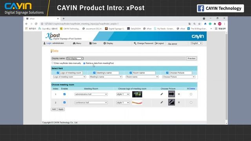Click administrative hall logo thumbnail

tap(137, 94)
